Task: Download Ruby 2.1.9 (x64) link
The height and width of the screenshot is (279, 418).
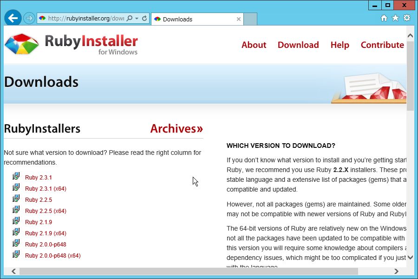Action: click(46, 233)
